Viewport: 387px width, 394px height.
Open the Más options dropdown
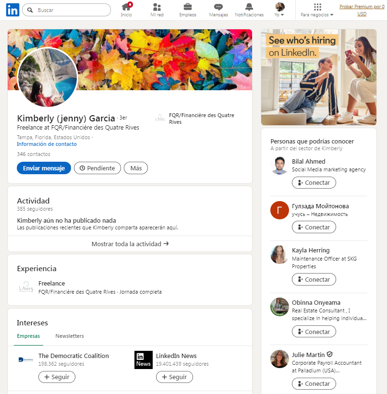[x=136, y=168]
